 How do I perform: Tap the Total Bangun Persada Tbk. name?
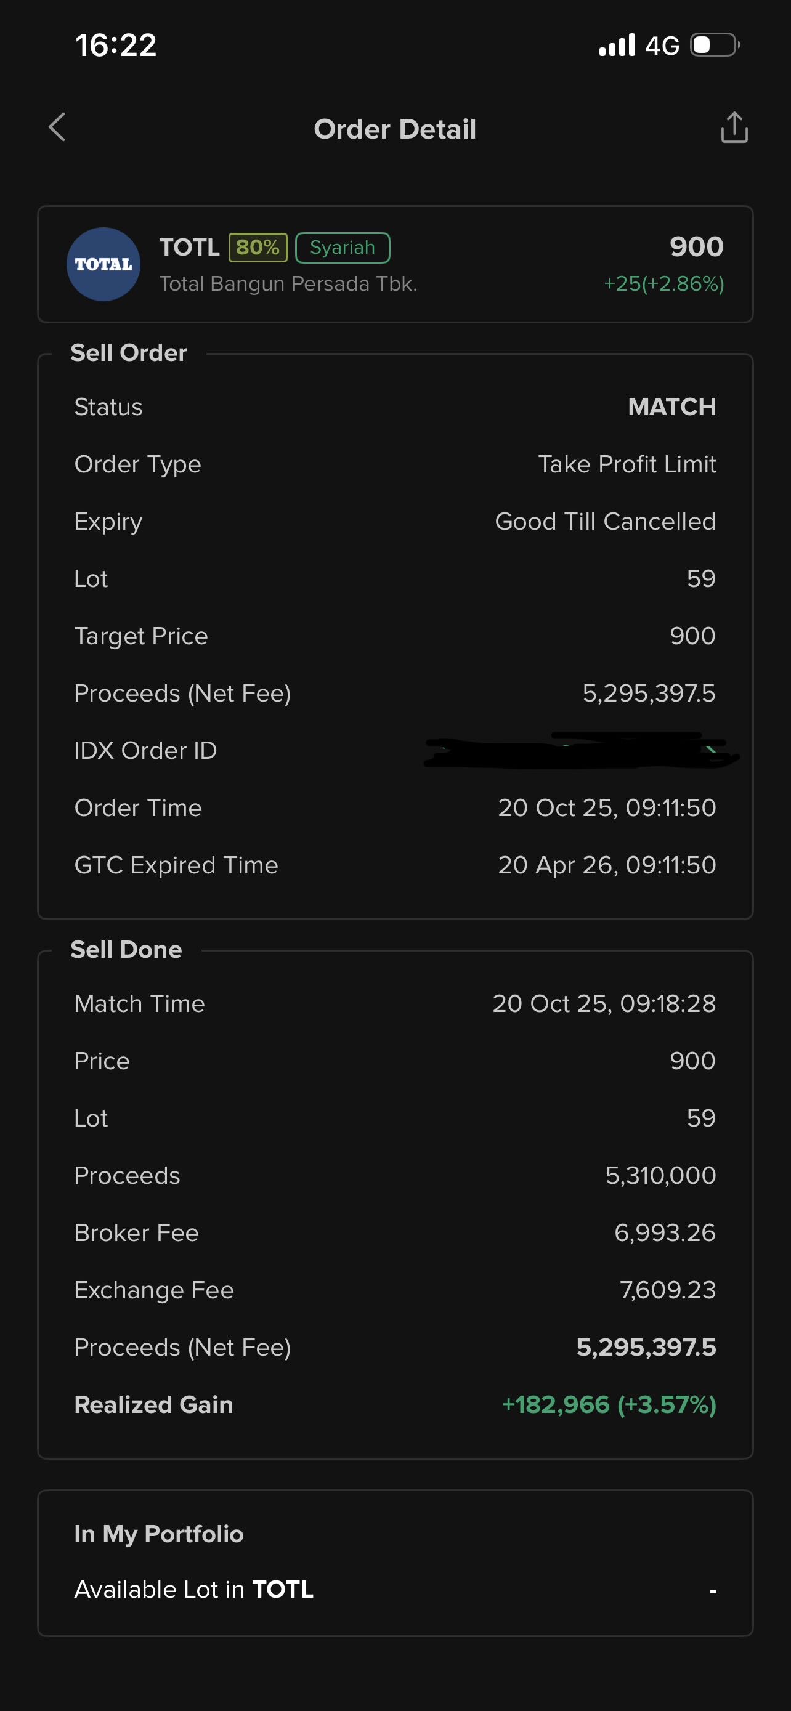(288, 283)
